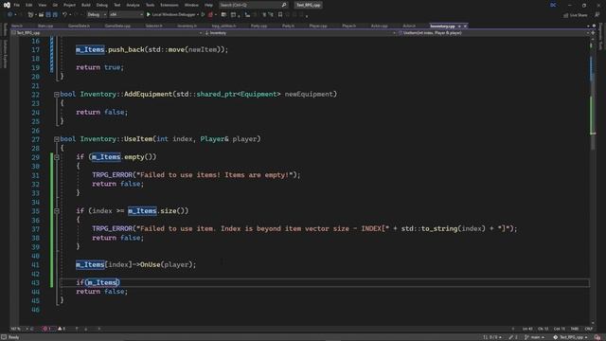This screenshot has width=606, height=341.
Task: Open the debugger target dropdown arrow
Action: pos(198,15)
